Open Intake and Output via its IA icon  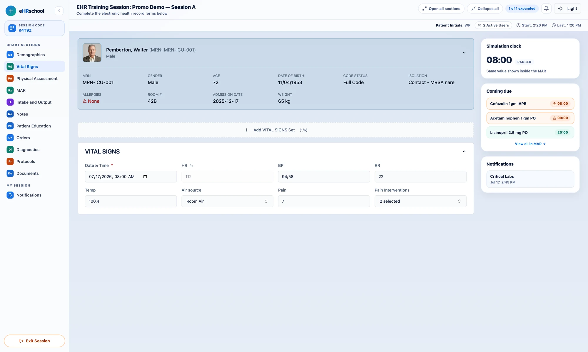pyautogui.click(x=10, y=102)
